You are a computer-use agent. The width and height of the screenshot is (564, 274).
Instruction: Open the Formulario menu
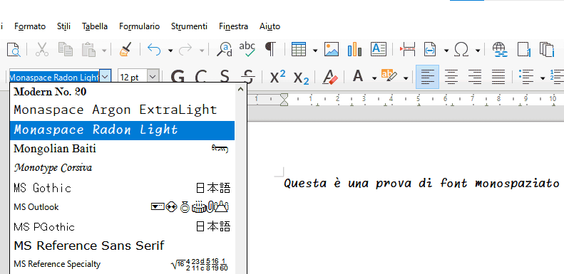pyautogui.click(x=140, y=26)
